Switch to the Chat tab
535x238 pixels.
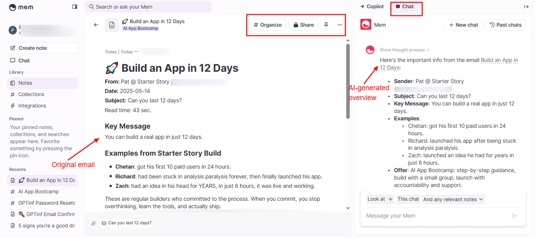coord(405,7)
